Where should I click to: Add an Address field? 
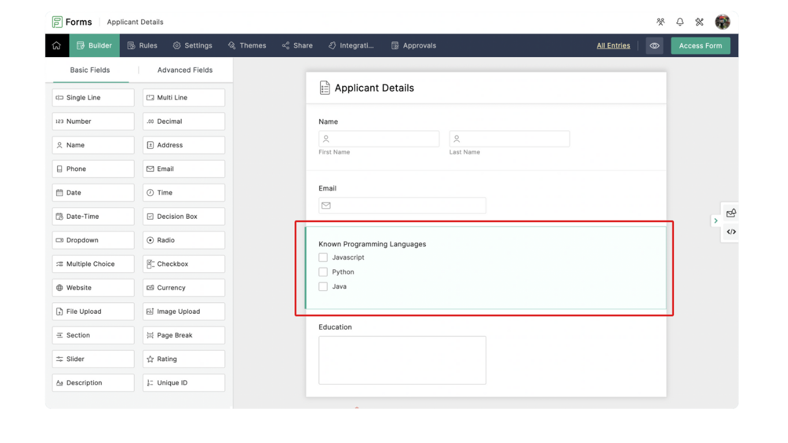coord(184,145)
